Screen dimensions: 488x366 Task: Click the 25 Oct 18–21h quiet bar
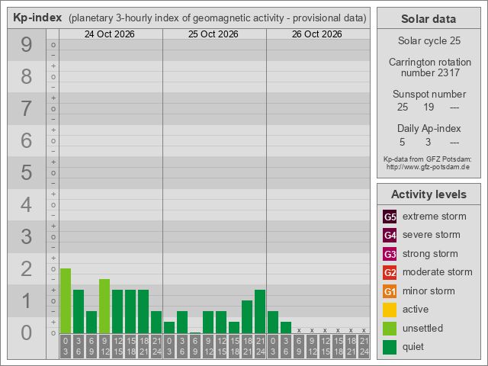247,317
